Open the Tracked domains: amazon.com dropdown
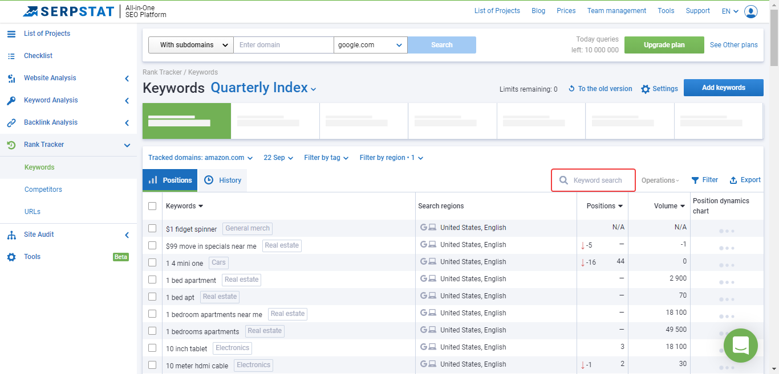Image resolution: width=779 pixels, height=374 pixels. coord(200,158)
